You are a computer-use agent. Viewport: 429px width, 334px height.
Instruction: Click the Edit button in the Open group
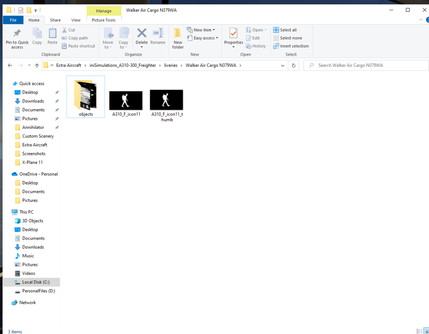[x=254, y=38]
